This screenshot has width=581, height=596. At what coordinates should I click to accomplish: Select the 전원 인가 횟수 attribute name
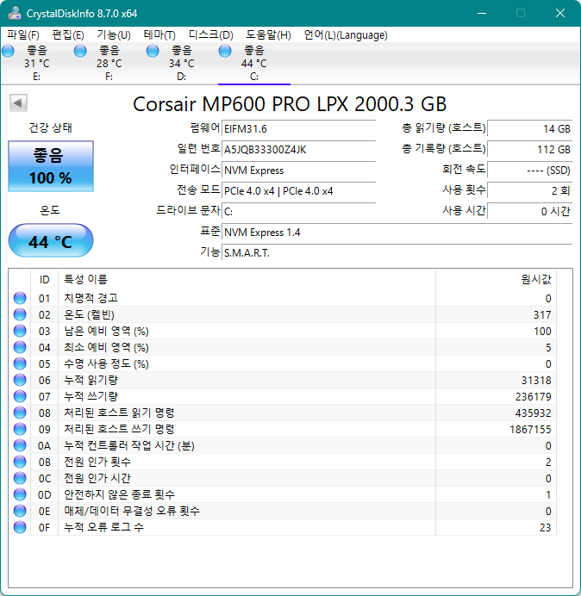pos(97,462)
